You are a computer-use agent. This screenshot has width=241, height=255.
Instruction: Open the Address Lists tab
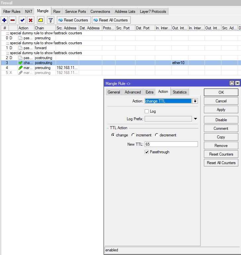pos(125,12)
